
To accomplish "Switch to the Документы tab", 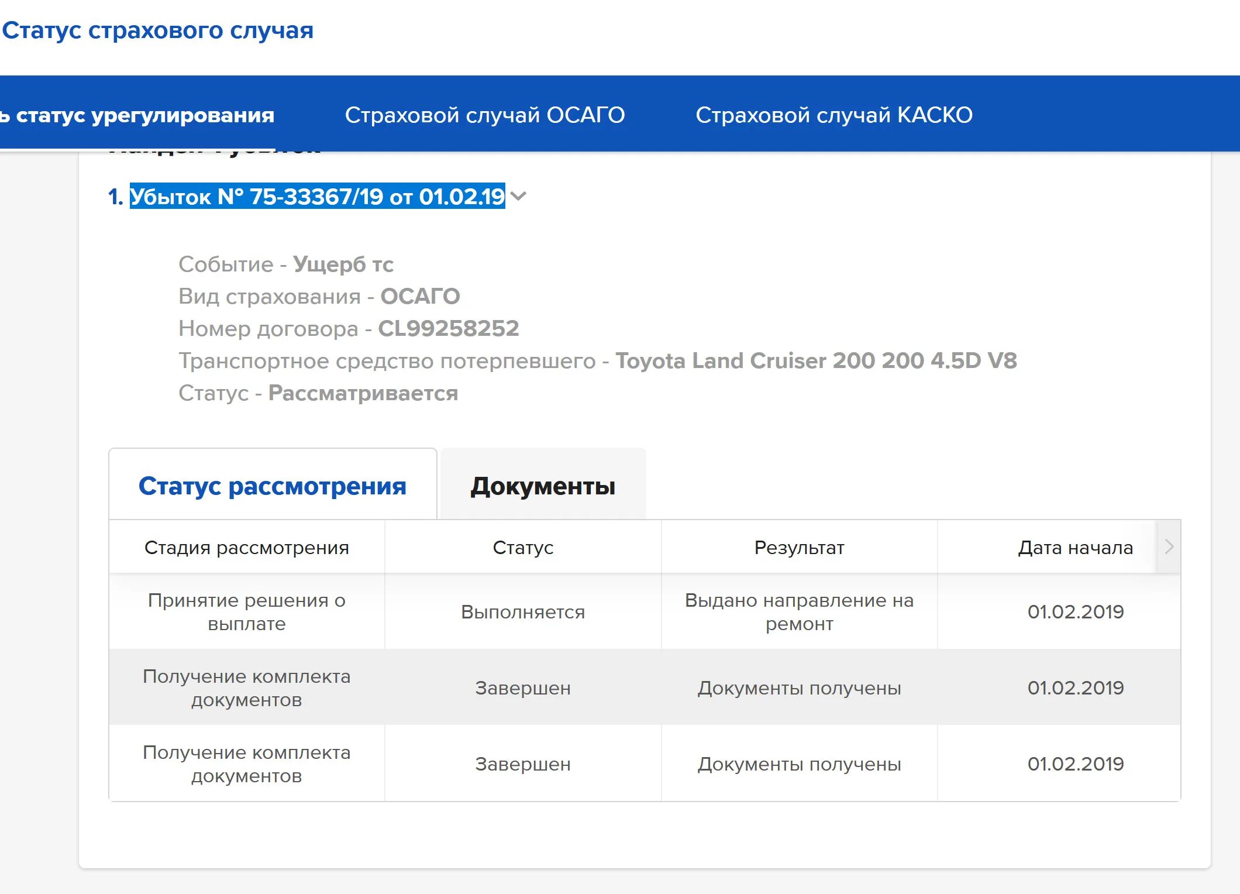I will pyautogui.click(x=543, y=486).
